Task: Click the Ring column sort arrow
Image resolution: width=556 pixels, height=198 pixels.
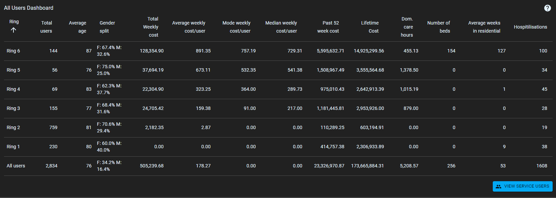Action: click(13, 30)
